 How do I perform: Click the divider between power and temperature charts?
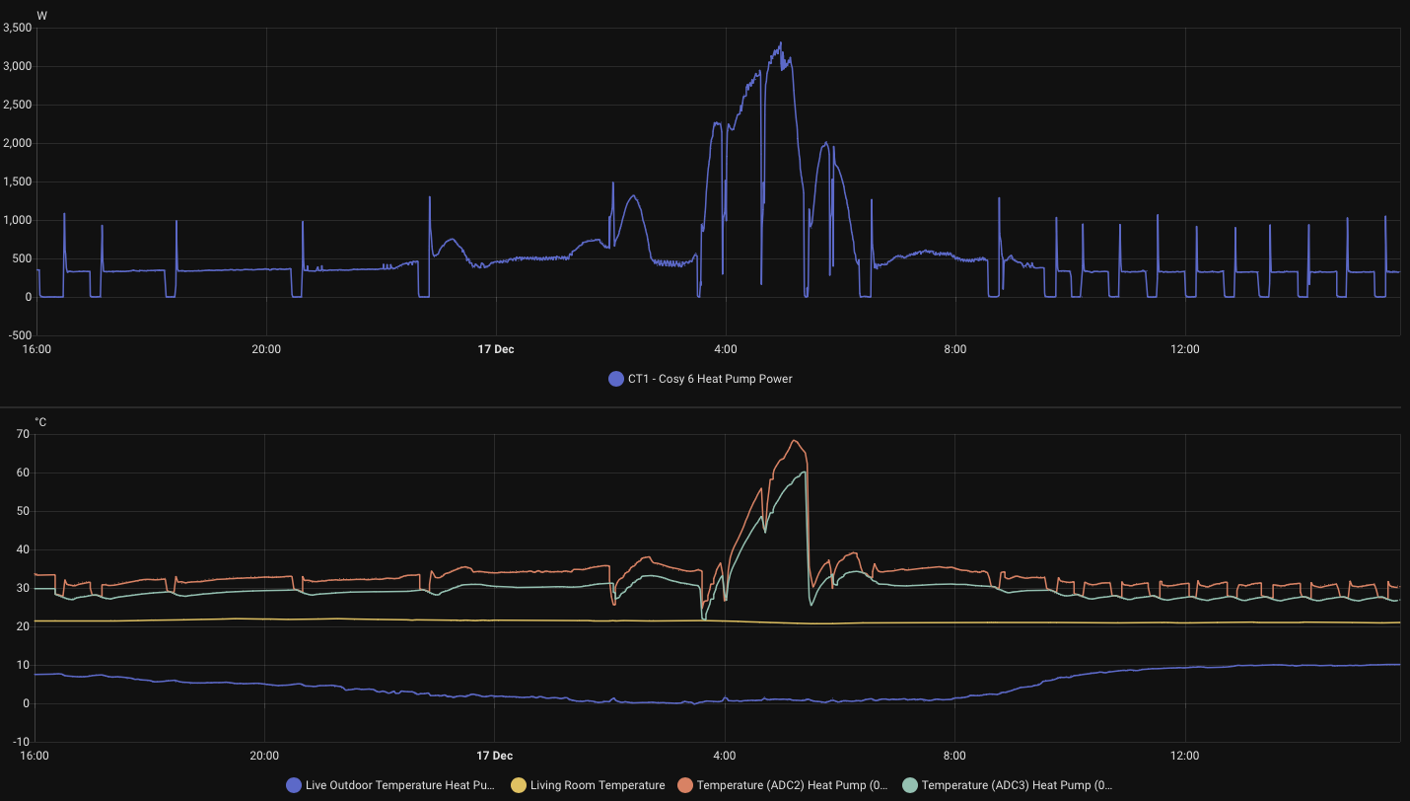[705, 406]
